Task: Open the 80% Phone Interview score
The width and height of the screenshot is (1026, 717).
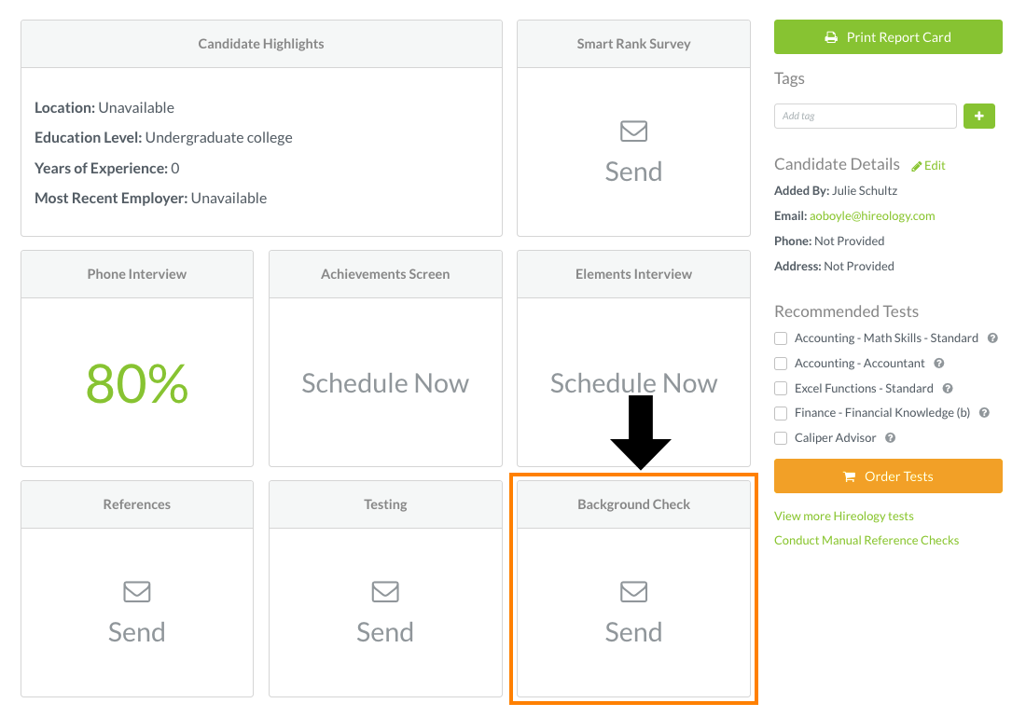Action: pyautogui.click(x=137, y=383)
